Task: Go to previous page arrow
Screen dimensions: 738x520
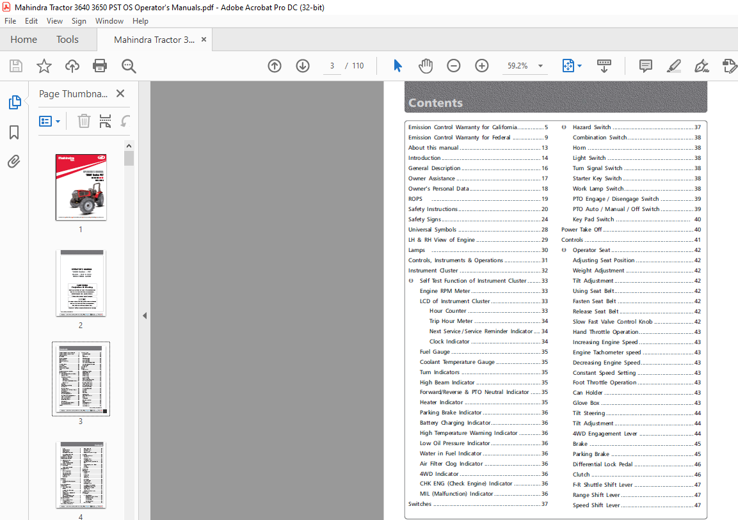Action: [275, 66]
